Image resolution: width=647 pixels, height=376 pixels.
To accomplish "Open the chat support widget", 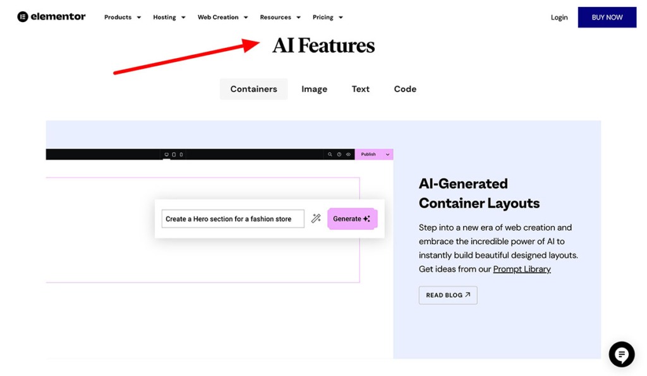I will [621, 354].
